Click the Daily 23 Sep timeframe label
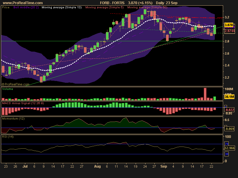Viewport: 238px width, 178px height. tap(167, 3)
